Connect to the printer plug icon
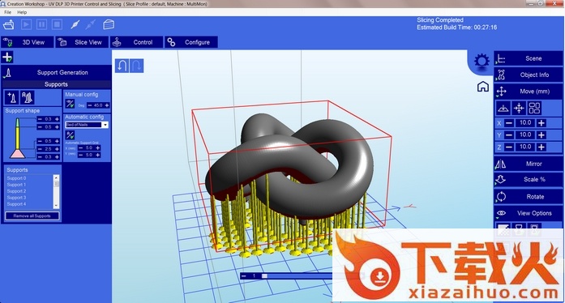Viewport: 565px width, 303px height. tap(75, 24)
